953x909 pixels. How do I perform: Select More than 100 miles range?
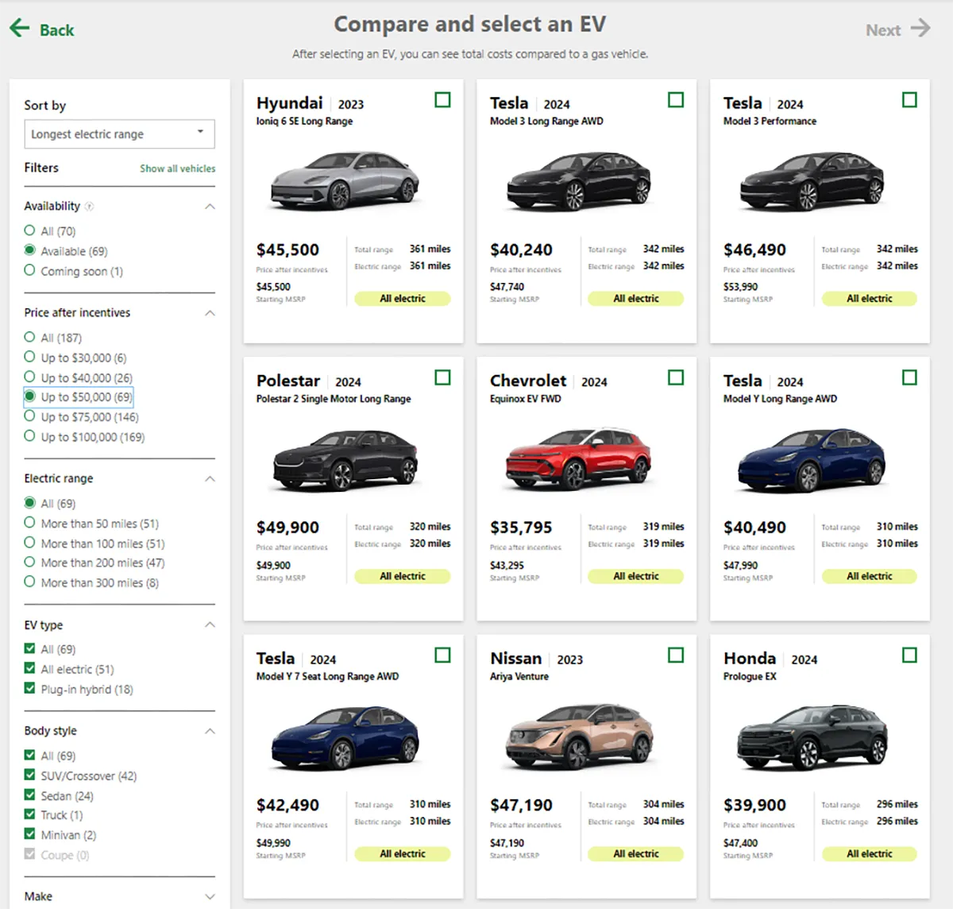coord(29,543)
